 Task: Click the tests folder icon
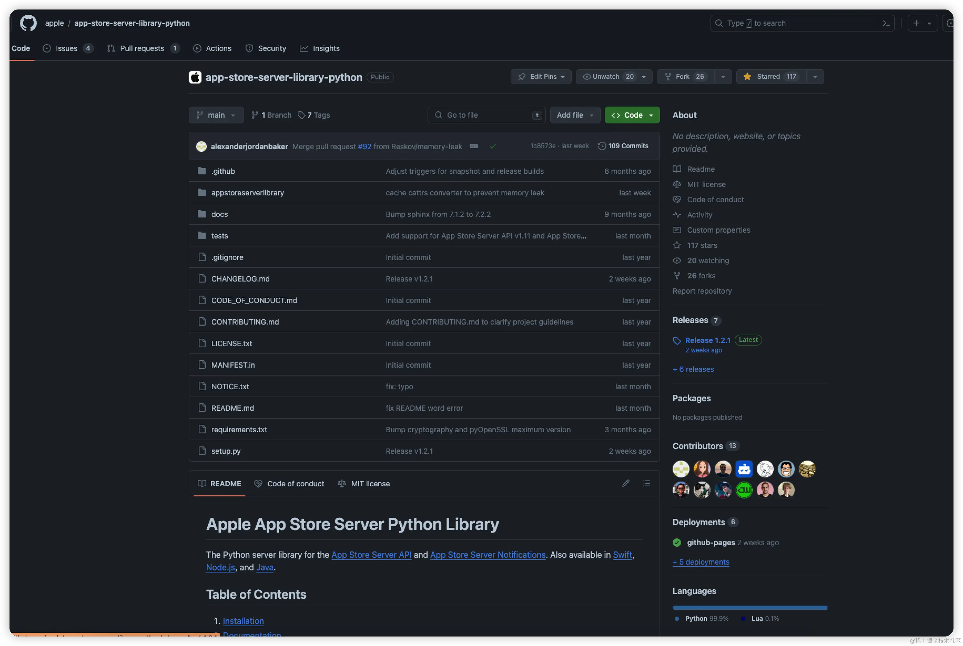point(202,236)
